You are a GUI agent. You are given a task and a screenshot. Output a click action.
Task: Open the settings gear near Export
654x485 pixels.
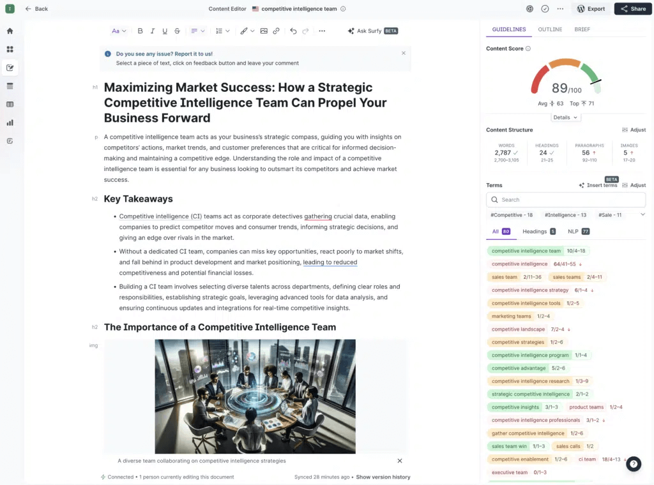[x=529, y=9]
